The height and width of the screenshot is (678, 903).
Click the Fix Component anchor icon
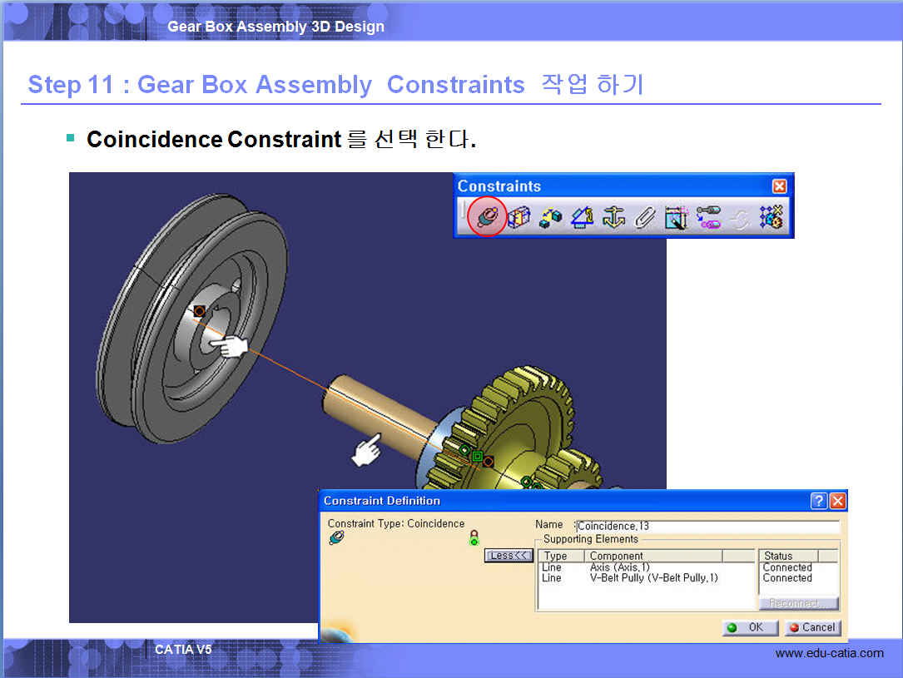tap(613, 218)
